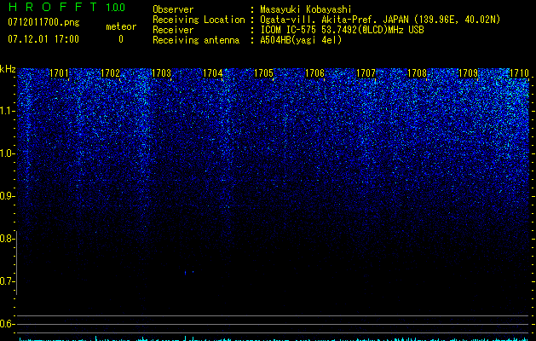The image size is (536, 341).
Task: Click the 1704 time marker
Action: (x=213, y=73)
